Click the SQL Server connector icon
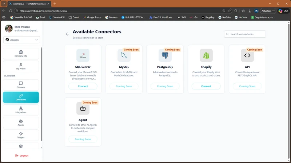 [83, 55]
